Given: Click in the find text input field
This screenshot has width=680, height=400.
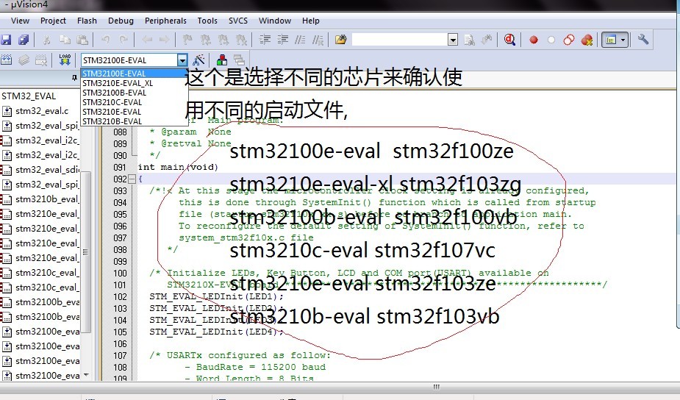Looking at the screenshot, I should pyautogui.click(x=400, y=40).
